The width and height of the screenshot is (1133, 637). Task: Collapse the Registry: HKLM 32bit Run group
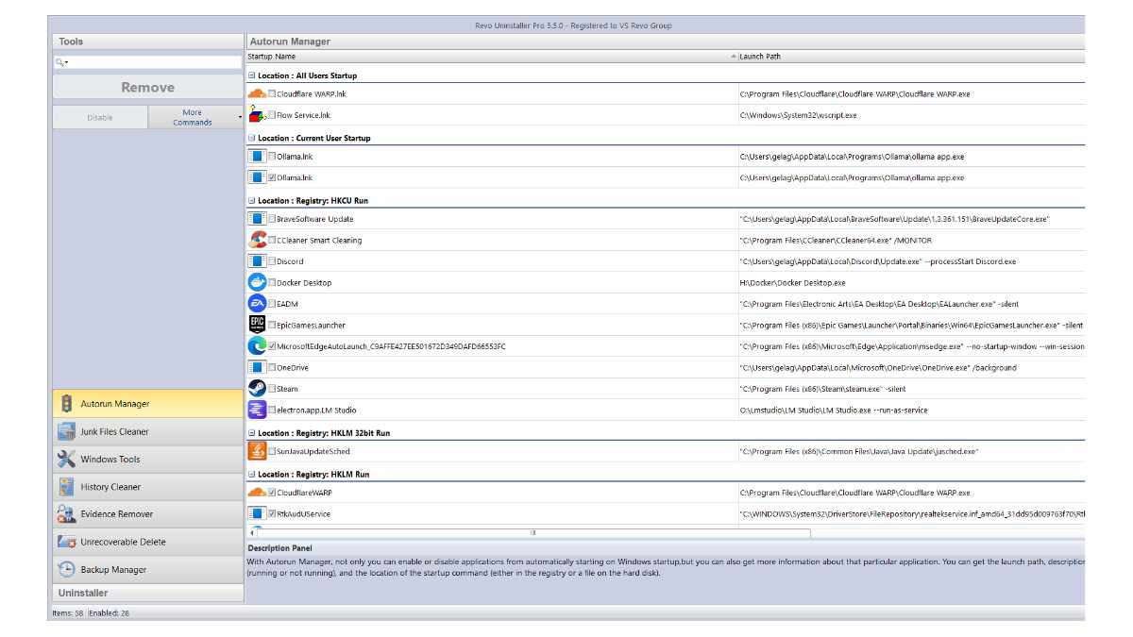(x=251, y=433)
